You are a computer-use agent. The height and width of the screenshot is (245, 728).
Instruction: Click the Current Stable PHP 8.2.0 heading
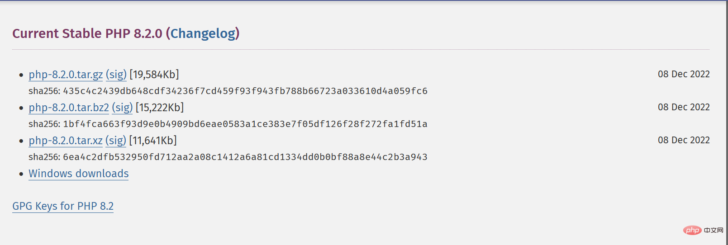(x=87, y=33)
